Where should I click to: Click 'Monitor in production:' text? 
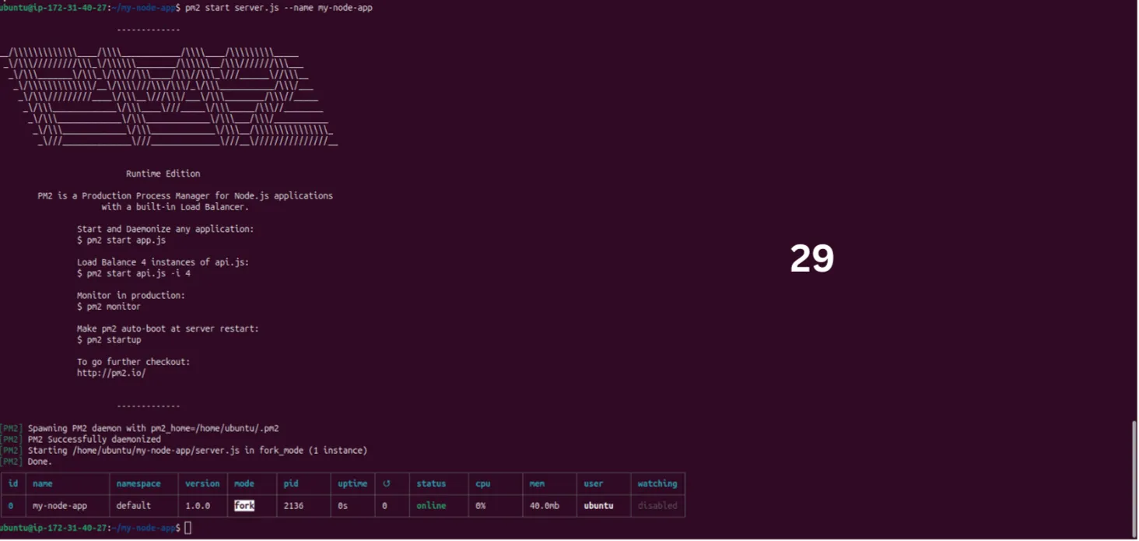click(x=131, y=296)
